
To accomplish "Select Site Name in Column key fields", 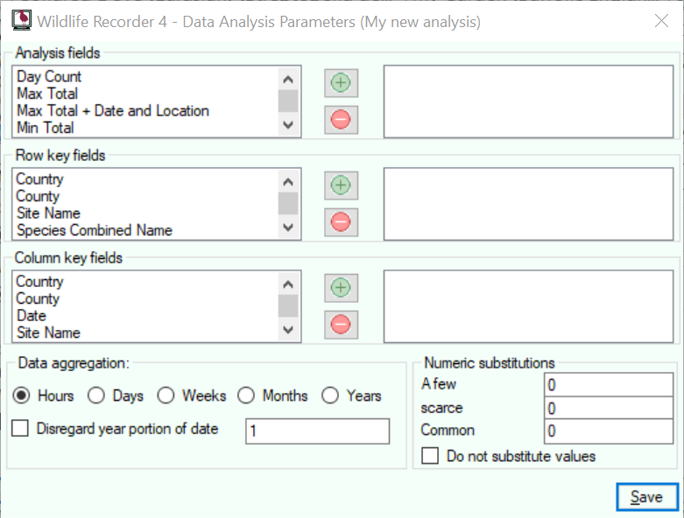I will tap(146, 332).
